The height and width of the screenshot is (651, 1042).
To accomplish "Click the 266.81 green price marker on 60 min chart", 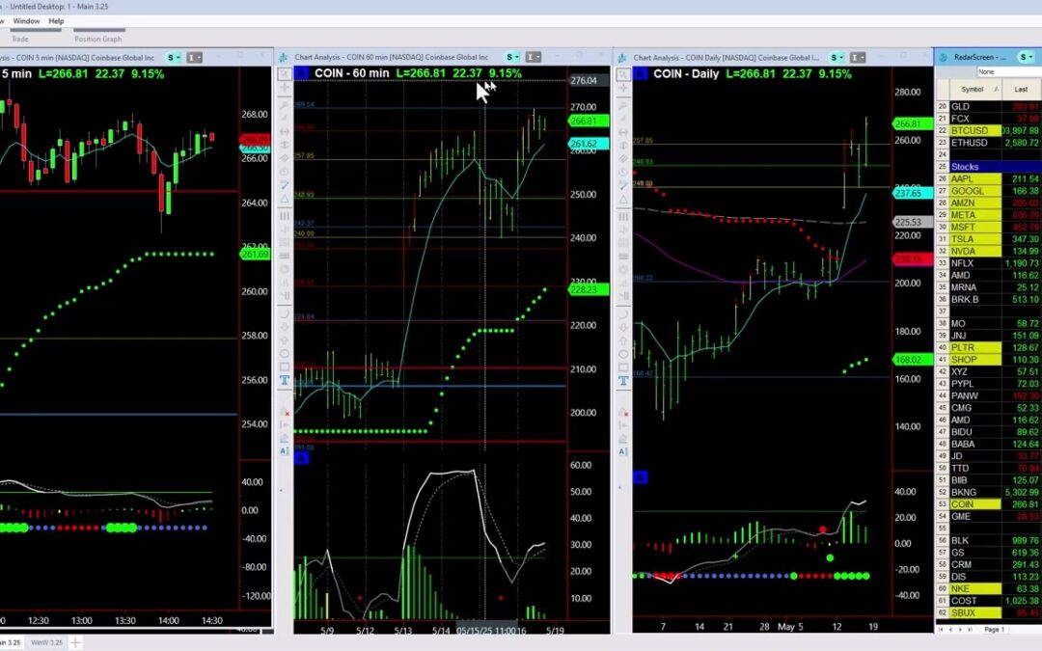I will (x=589, y=121).
